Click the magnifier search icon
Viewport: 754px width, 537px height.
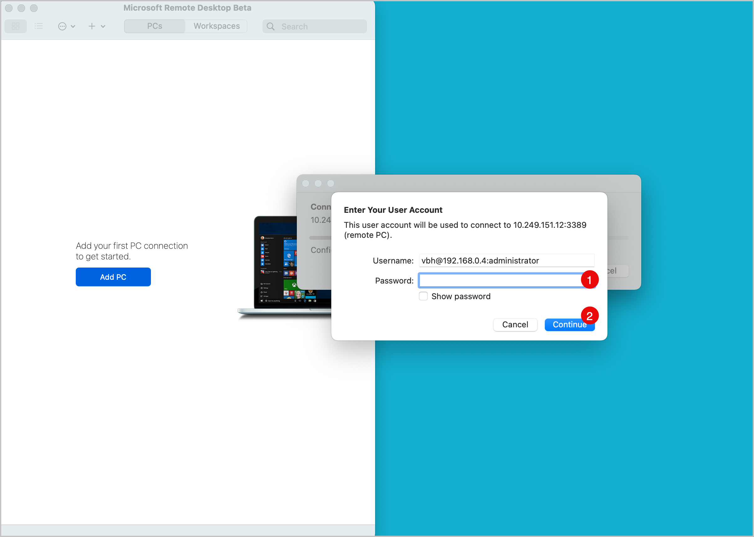tap(271, 27)
